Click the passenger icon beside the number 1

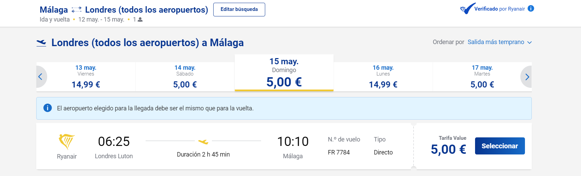coord(140,20)
